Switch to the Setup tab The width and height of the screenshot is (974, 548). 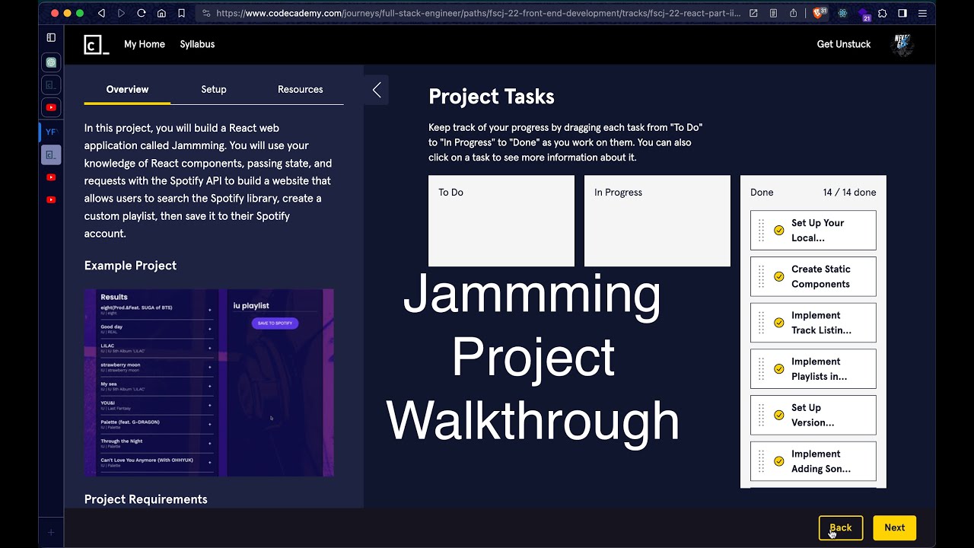[214, 89]
